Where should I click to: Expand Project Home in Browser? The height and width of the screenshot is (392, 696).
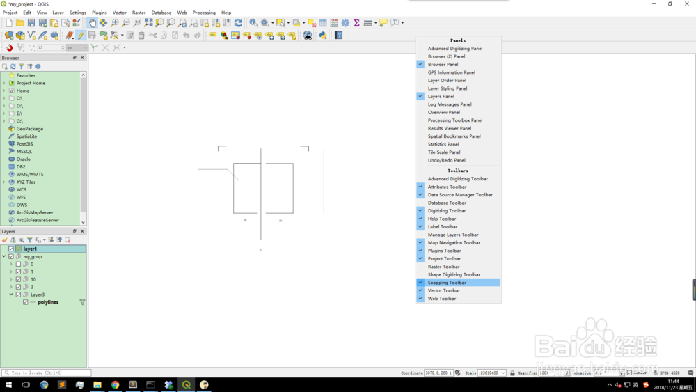point(4,83)
